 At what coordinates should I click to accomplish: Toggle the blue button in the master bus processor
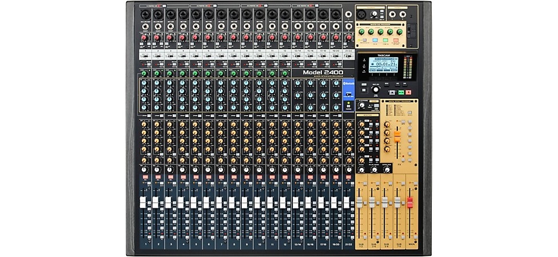pyautogui.click(x=374, y=41)
